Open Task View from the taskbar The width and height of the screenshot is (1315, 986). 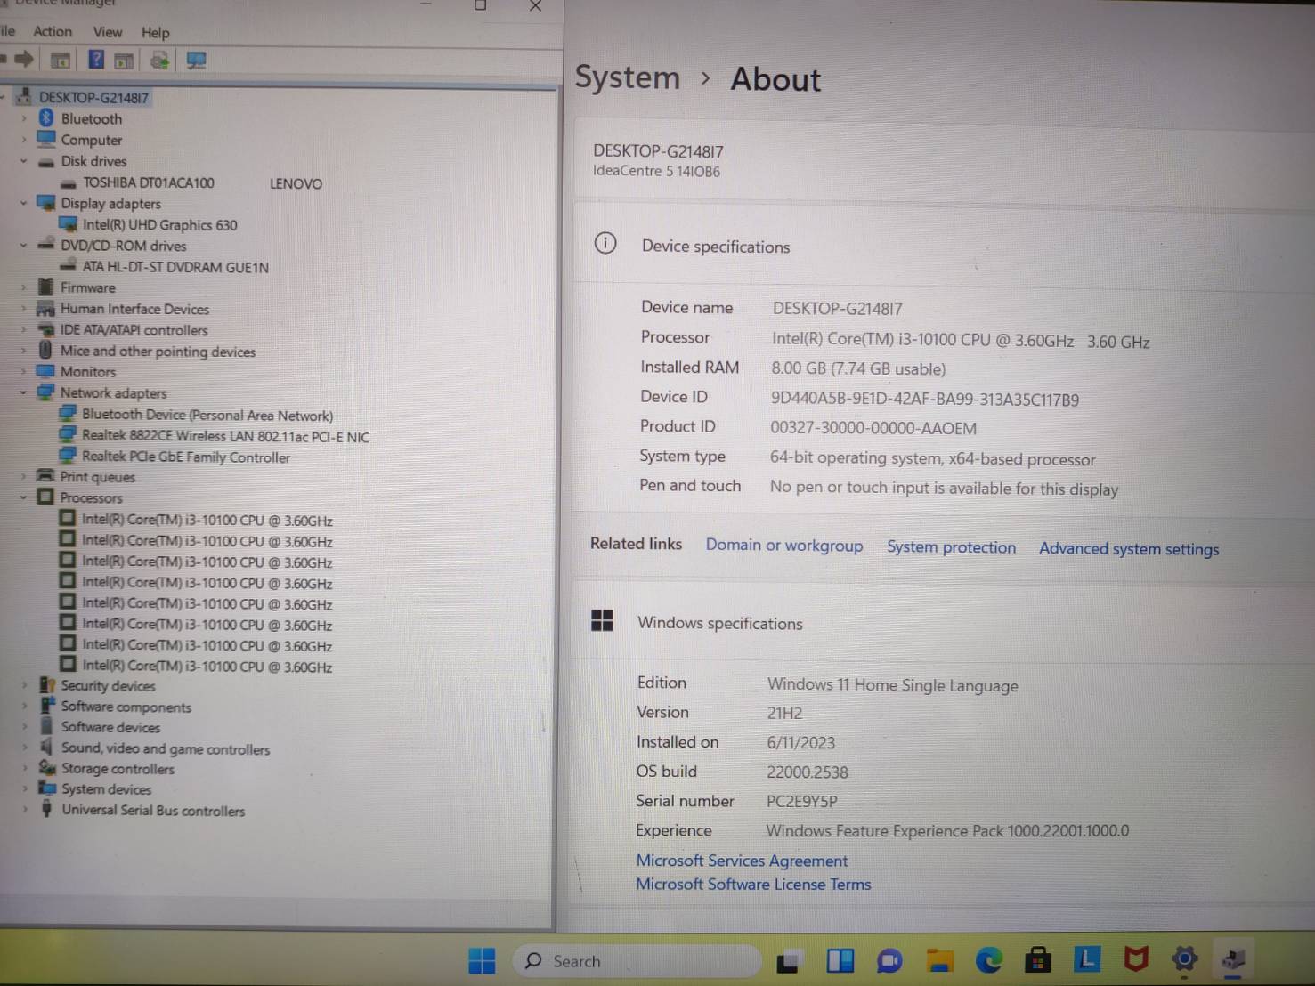tap(788, 961)
